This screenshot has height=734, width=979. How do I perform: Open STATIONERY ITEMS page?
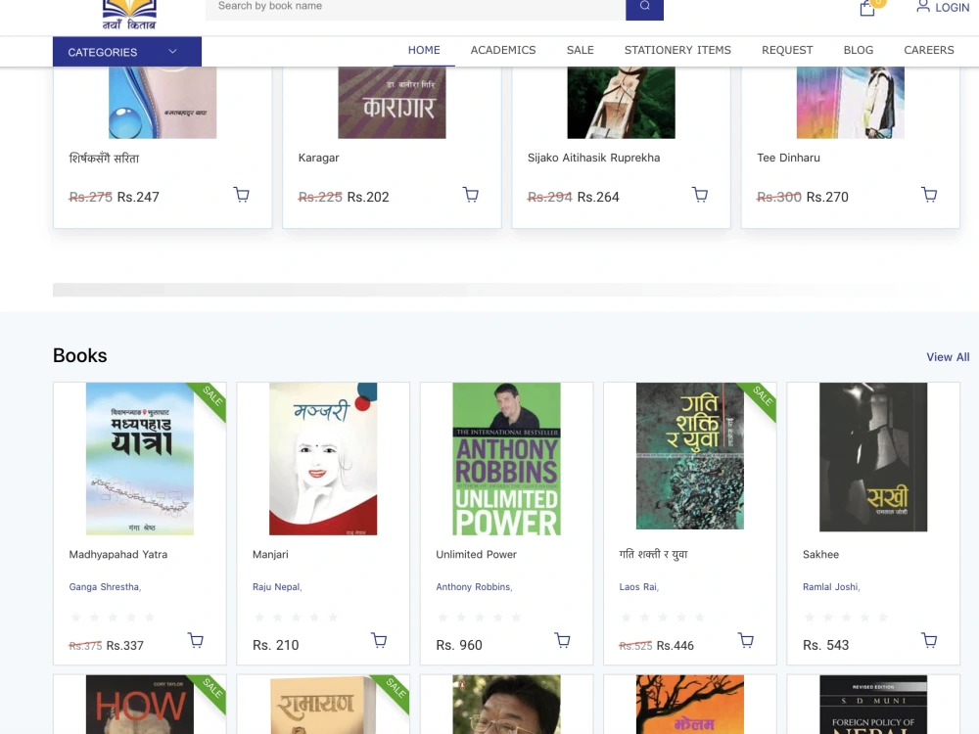[677, 50]
